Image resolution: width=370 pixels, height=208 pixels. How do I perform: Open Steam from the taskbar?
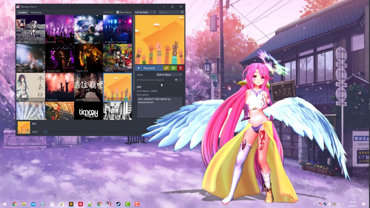pos(118,204)
